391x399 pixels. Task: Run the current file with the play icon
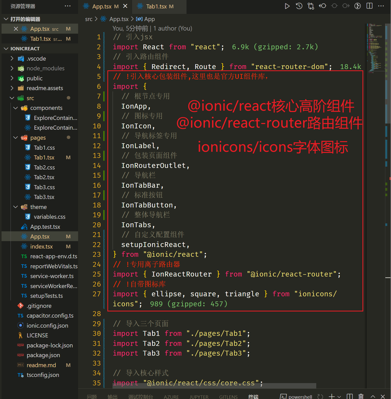[287, 6]
